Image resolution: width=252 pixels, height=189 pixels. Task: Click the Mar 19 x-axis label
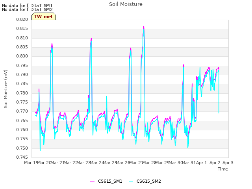coord(31,163)
